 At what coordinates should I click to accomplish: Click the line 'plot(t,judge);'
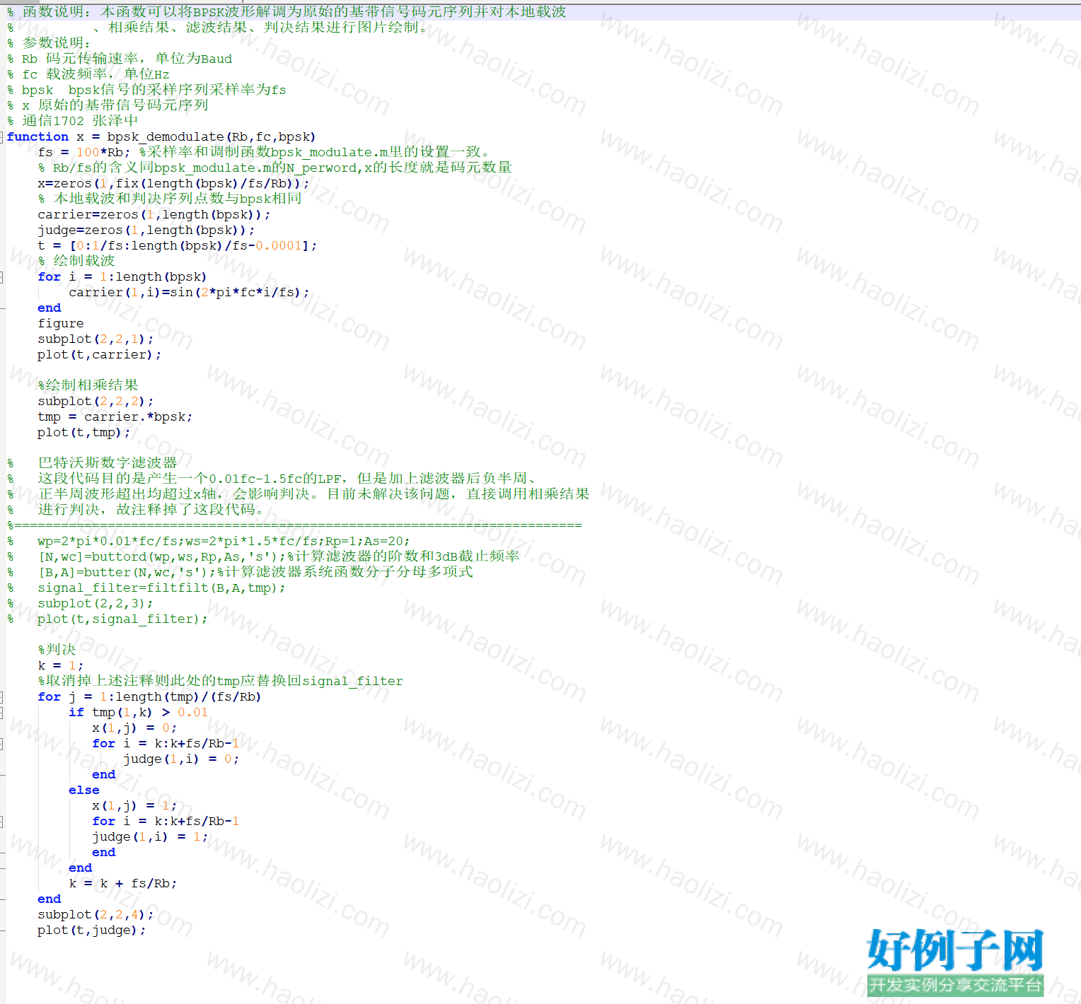click(x=91, y=930)
